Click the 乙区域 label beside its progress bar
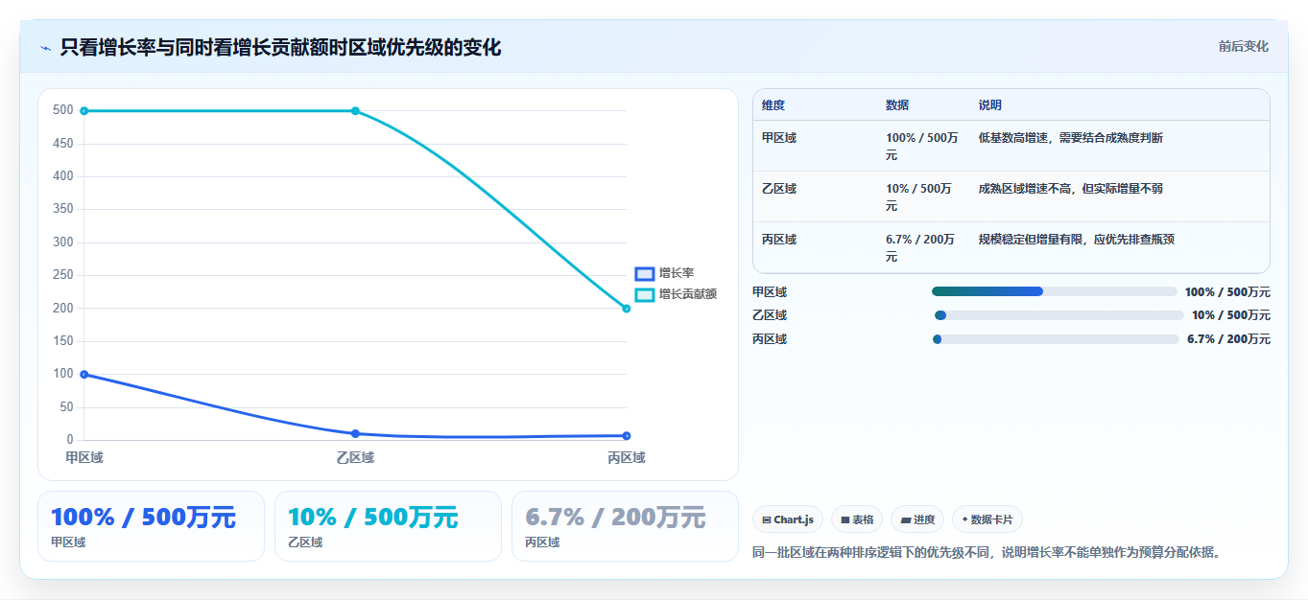The width and height of the screenshot is (1308, 600). [x=770, y=315]
